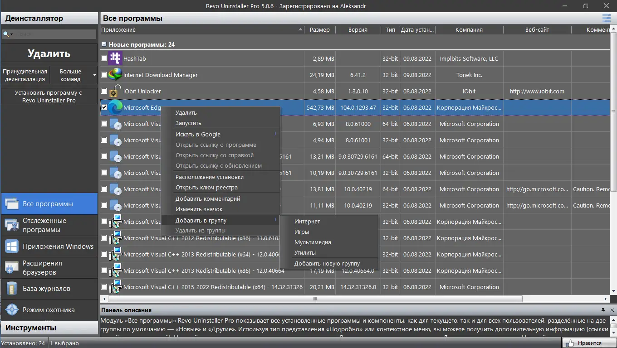The height and width of the screenshot is (348, 617).
Task: Click the icon of Visual C++ 2013 Redistributable (x86)
Action: (115, 271)
